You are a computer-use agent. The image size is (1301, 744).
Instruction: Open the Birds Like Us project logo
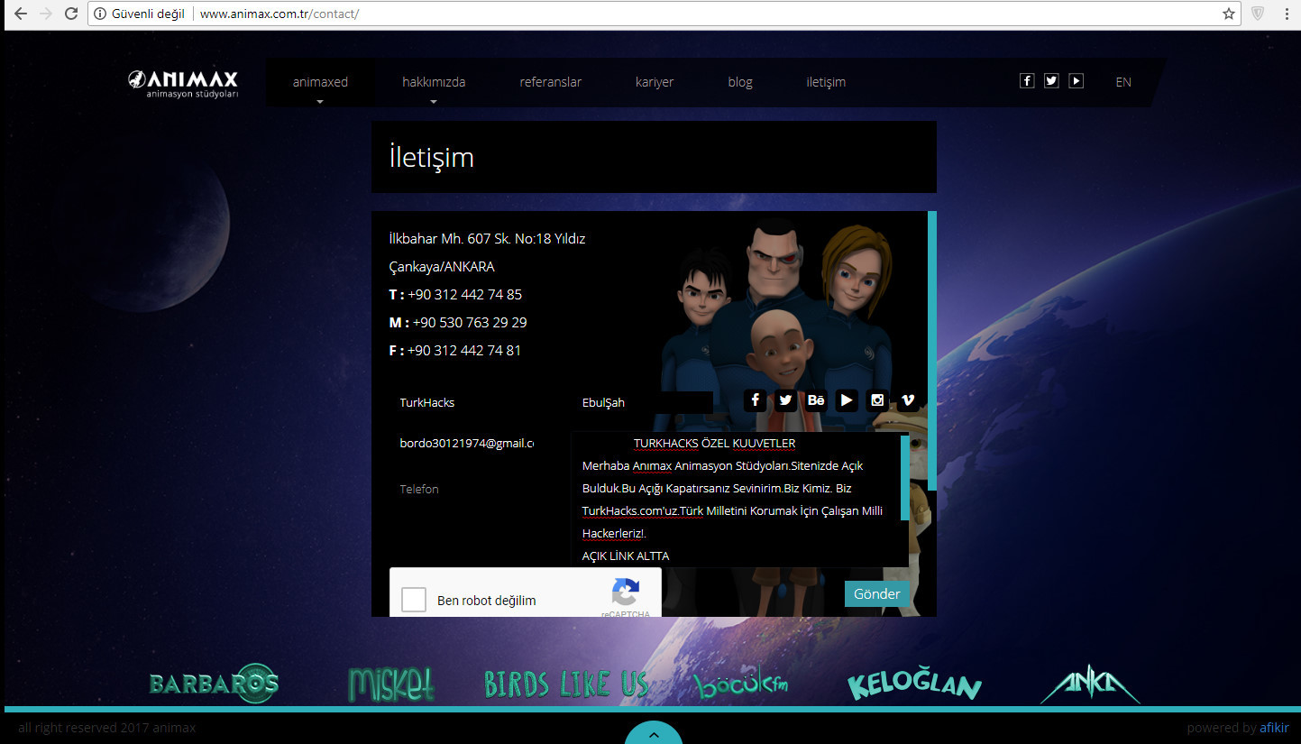click(566, 684)
